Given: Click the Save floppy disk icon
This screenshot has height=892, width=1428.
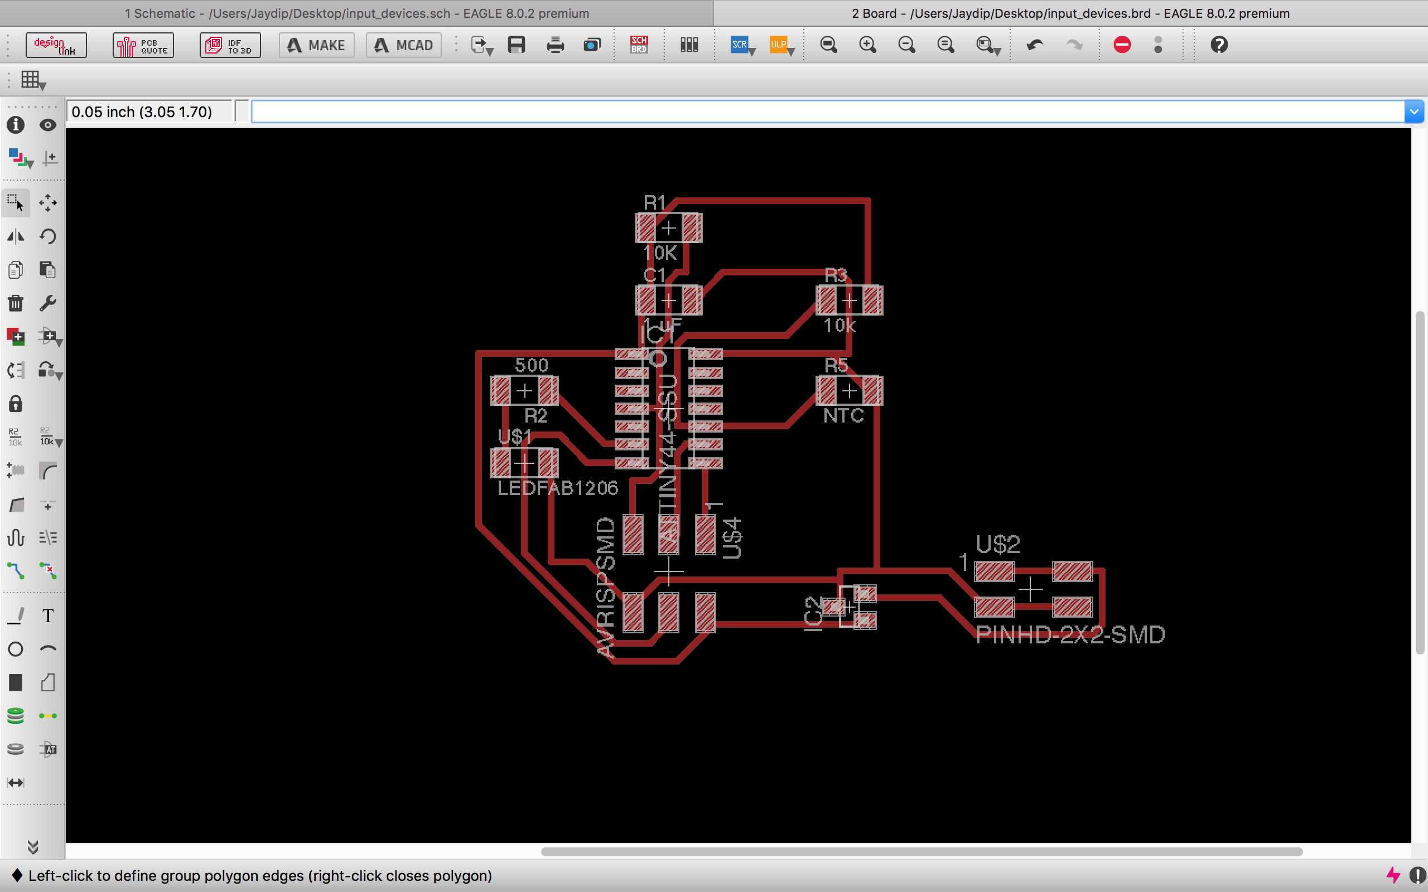Looking at the screenshot, I should (517, 45).
